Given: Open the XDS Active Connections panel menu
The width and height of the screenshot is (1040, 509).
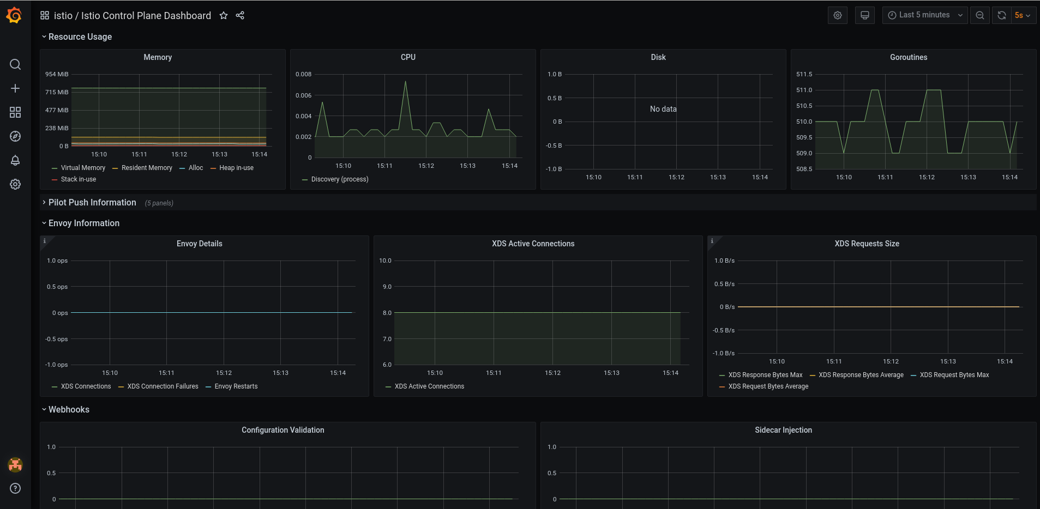Looking at the screenshot, I should (533, 244).
